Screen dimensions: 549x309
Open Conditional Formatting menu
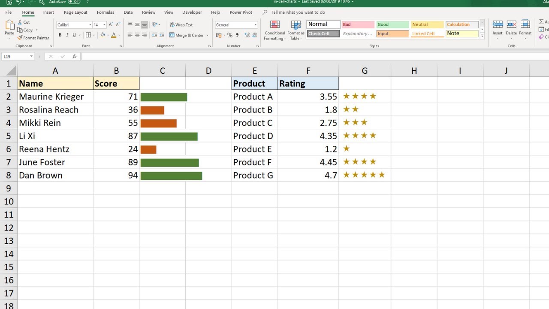pyautogui.click(x=275, y=30)
